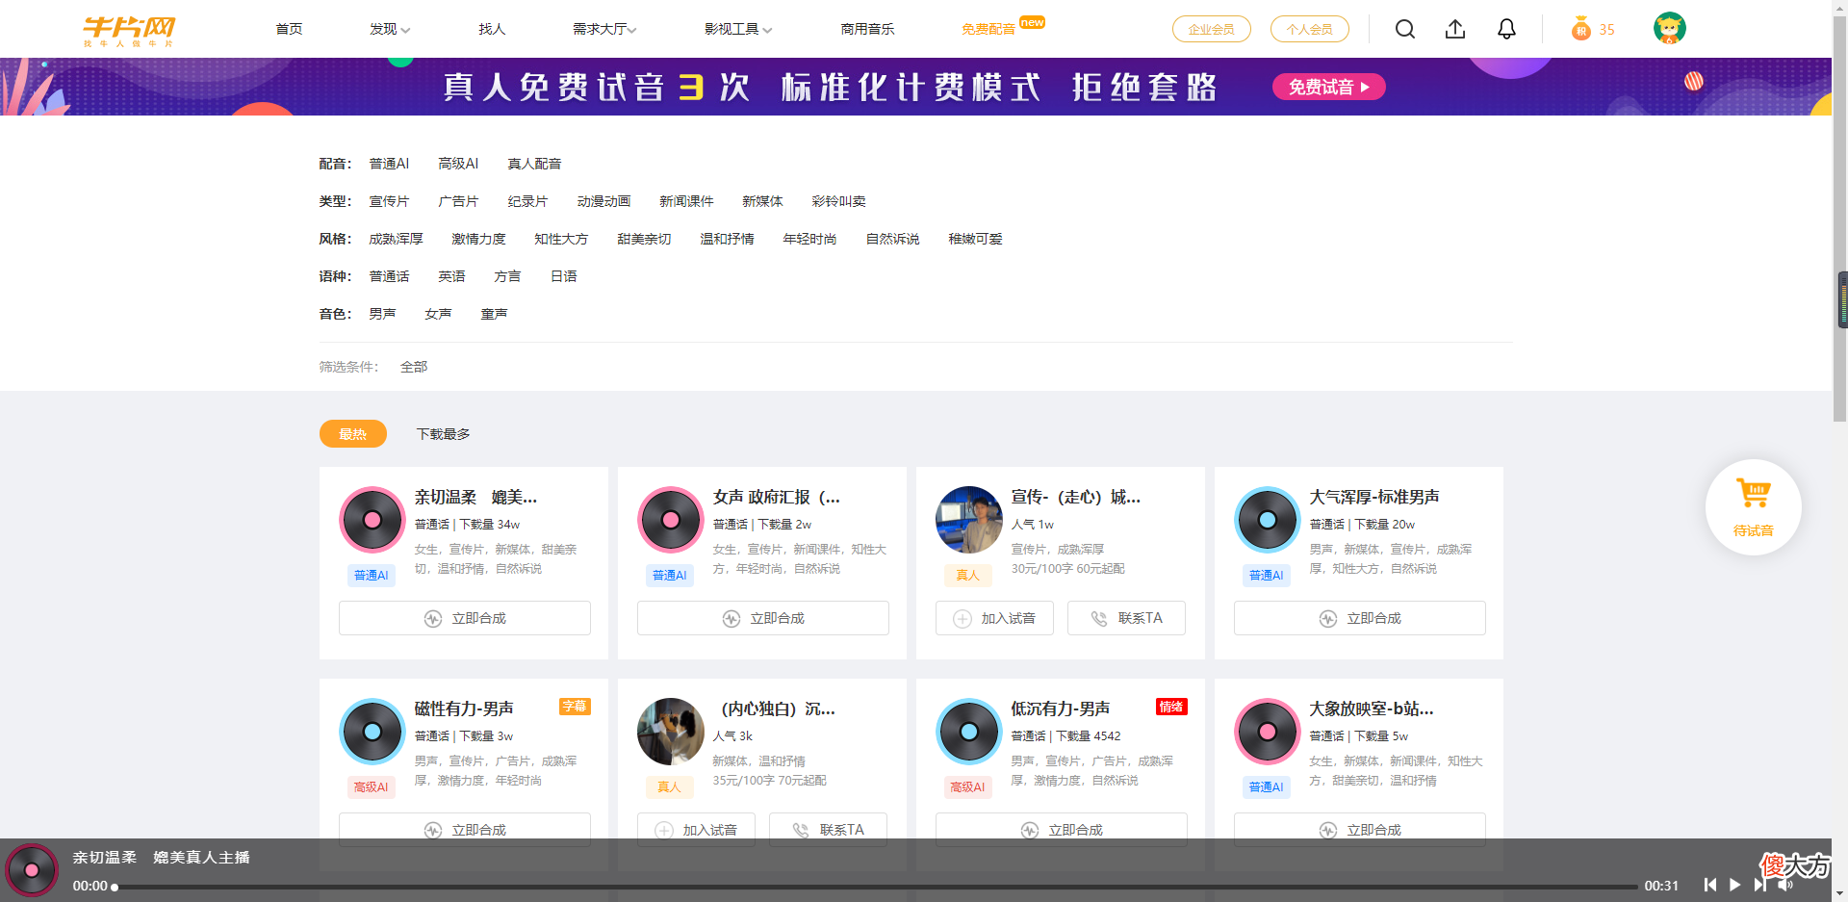The image size is (1848, 902).
Task: Filter 配音 by 高级AI
Action: (458, 164)
